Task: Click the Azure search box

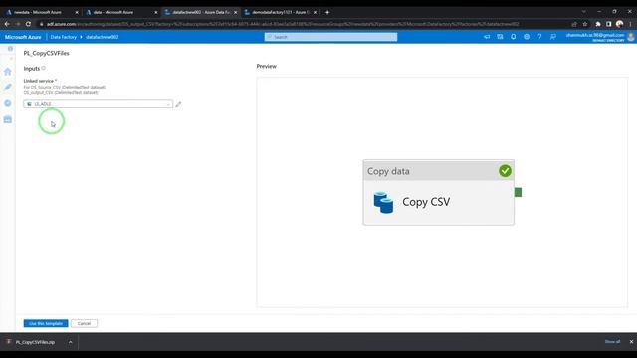Action: (x=330, y=37)
